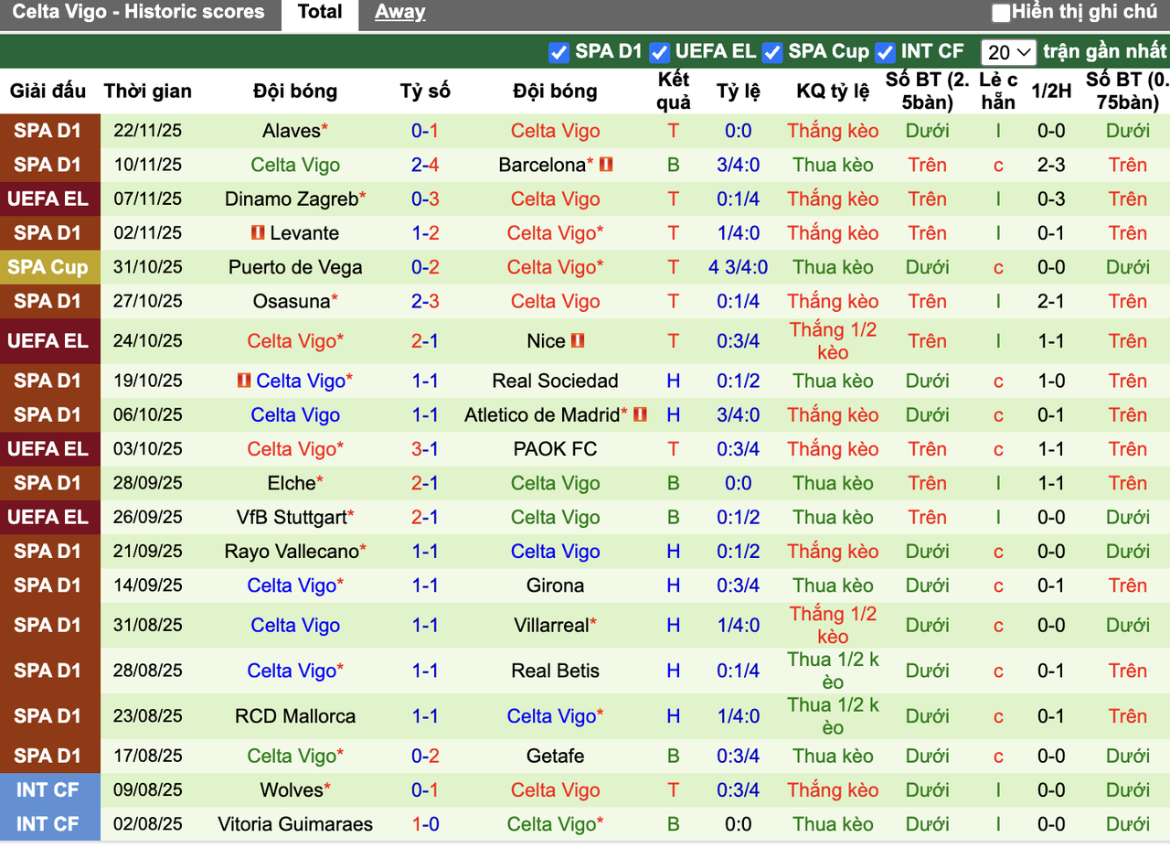Open Wolves team link
This screenshot has height=848, width=1170.
pos(292,790)
